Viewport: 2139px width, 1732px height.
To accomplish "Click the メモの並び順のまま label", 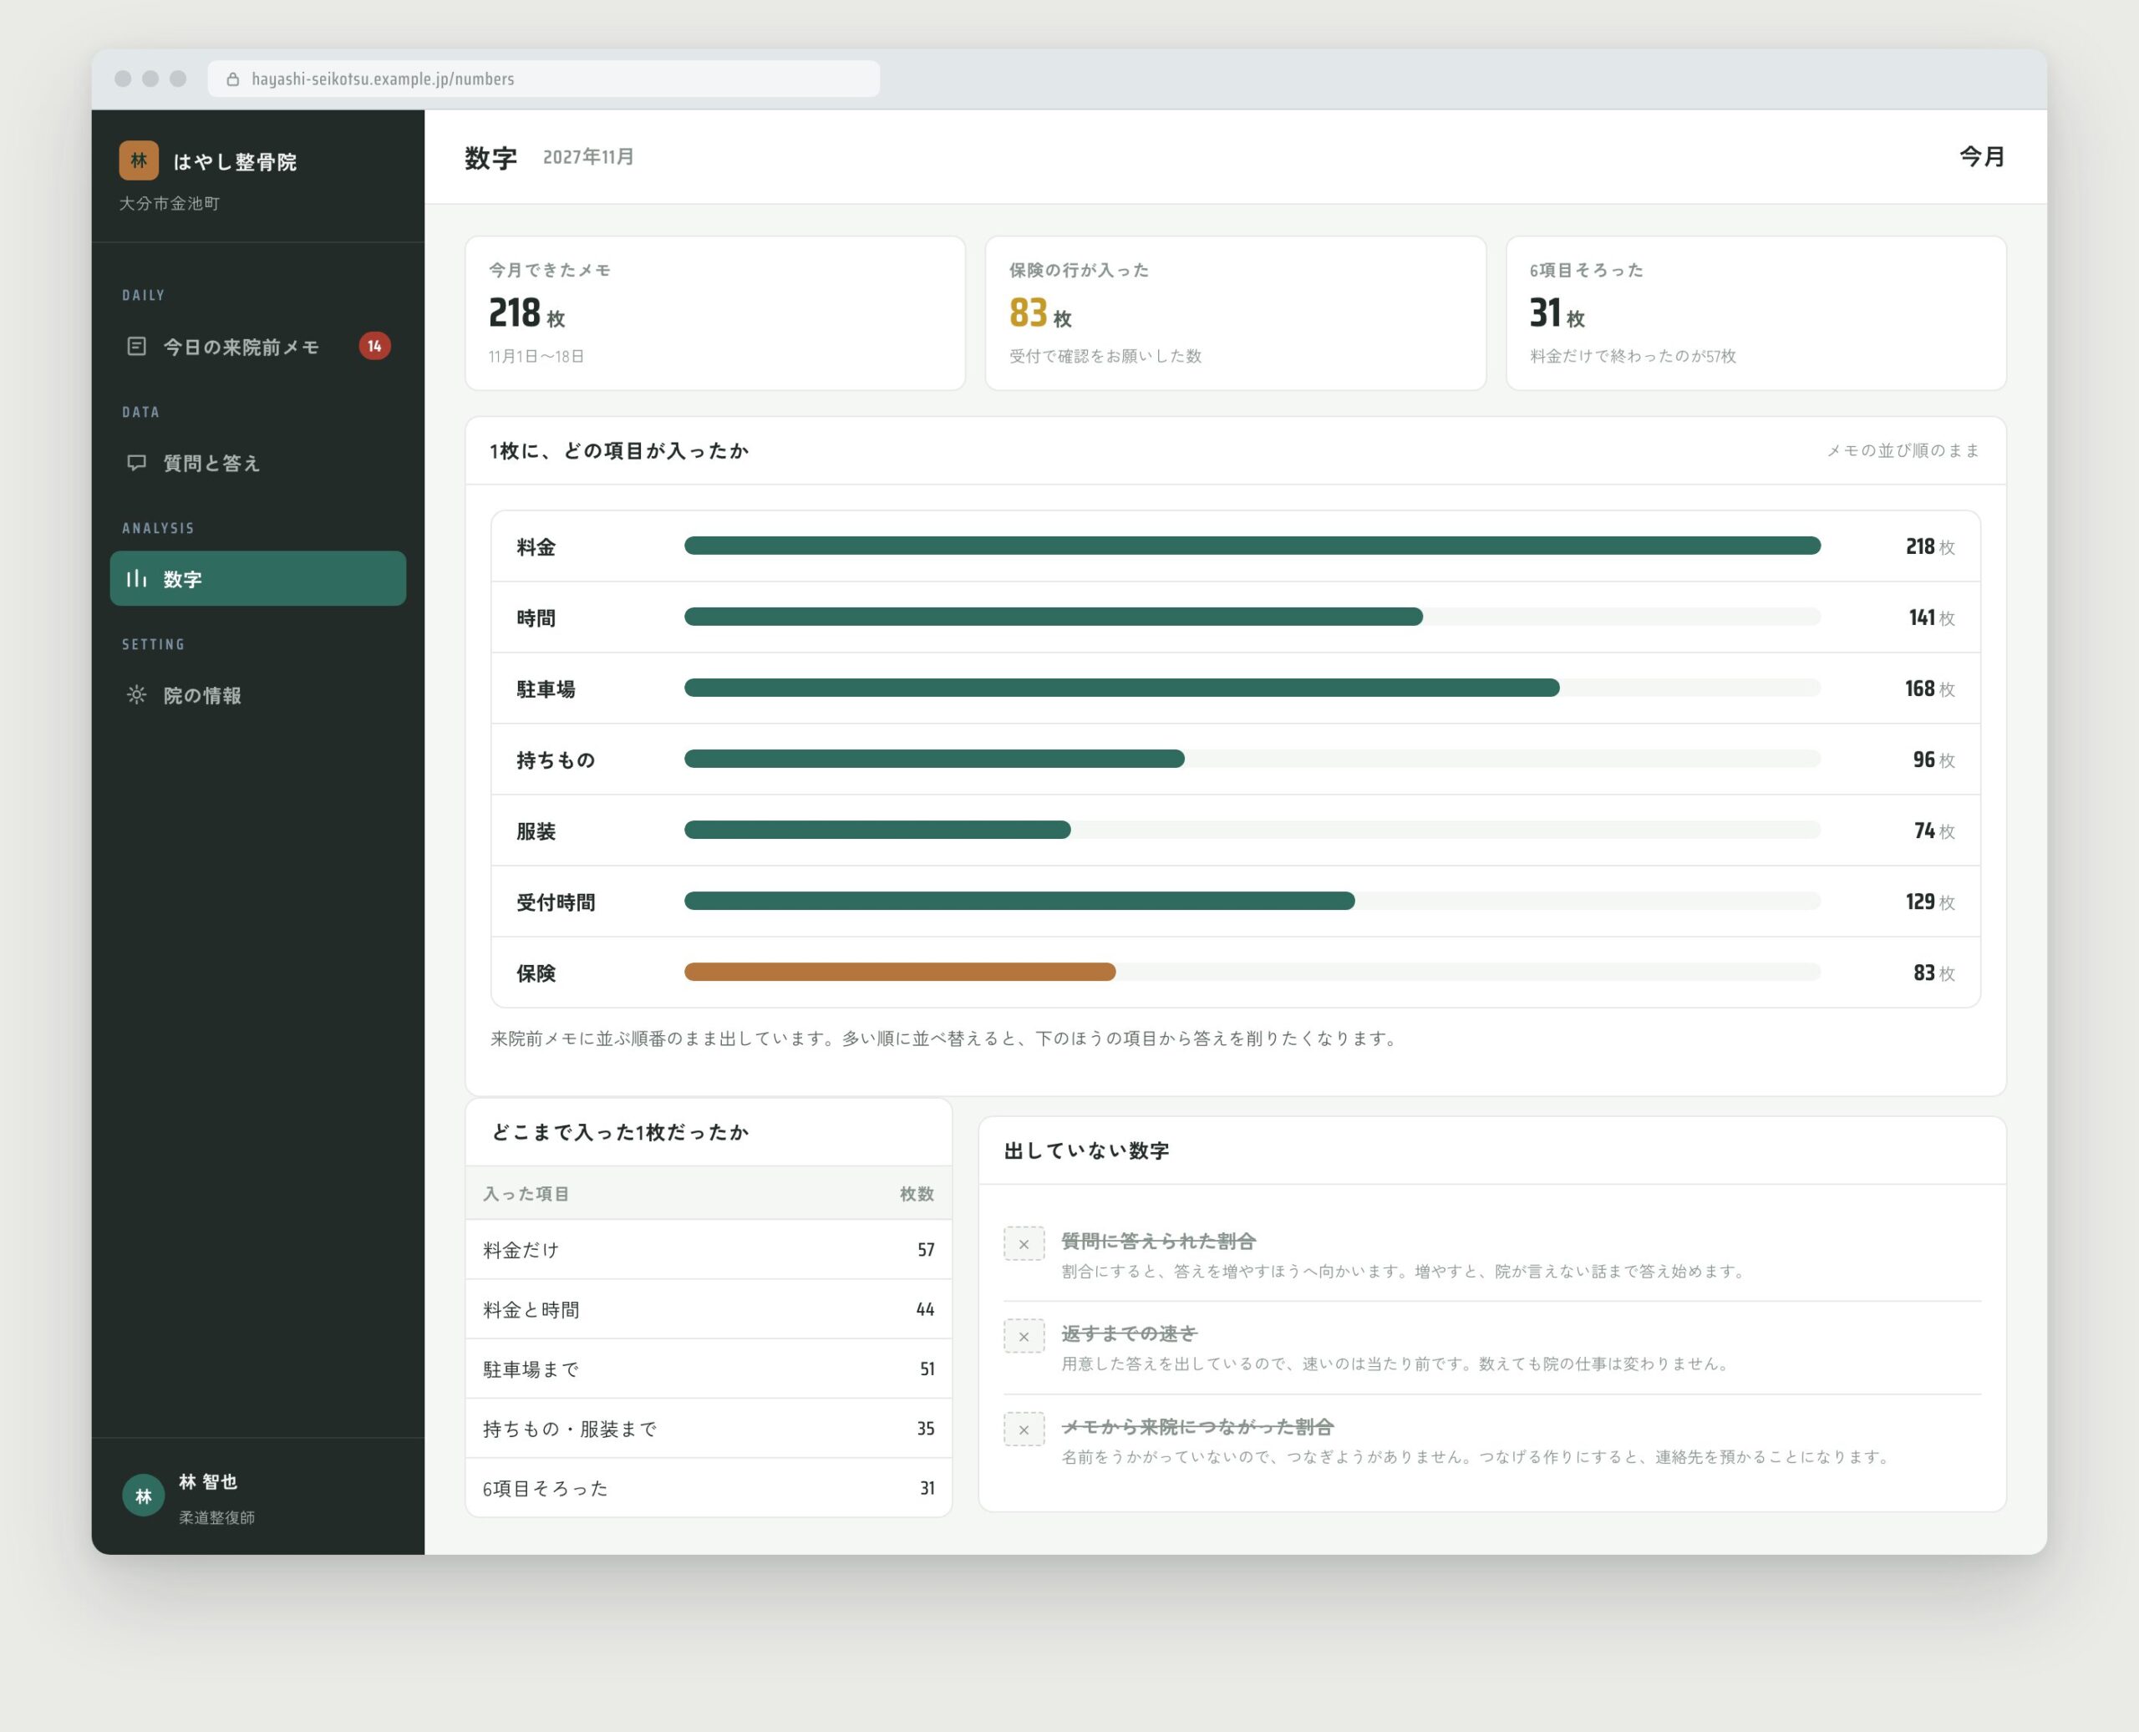I will tap(1903, 451).
